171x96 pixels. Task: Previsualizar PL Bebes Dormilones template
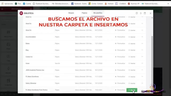(120, 77)
